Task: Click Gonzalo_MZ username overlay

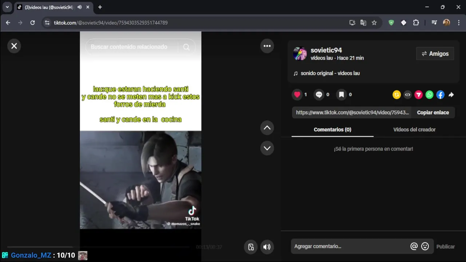Action: [31, 255]
